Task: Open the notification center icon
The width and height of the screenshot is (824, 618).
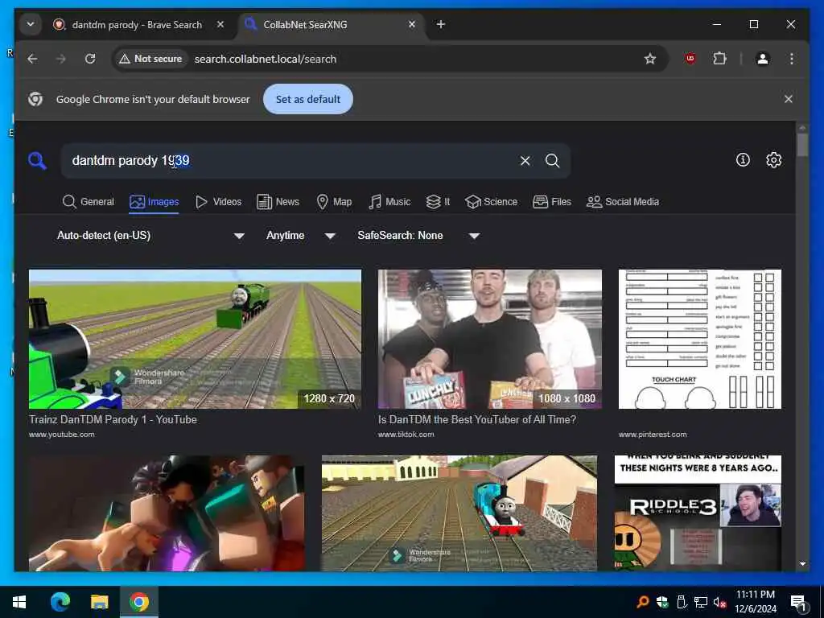Action: tap(798, 603)
